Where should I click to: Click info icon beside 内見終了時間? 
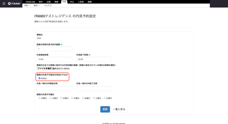(x=89, y=55)
